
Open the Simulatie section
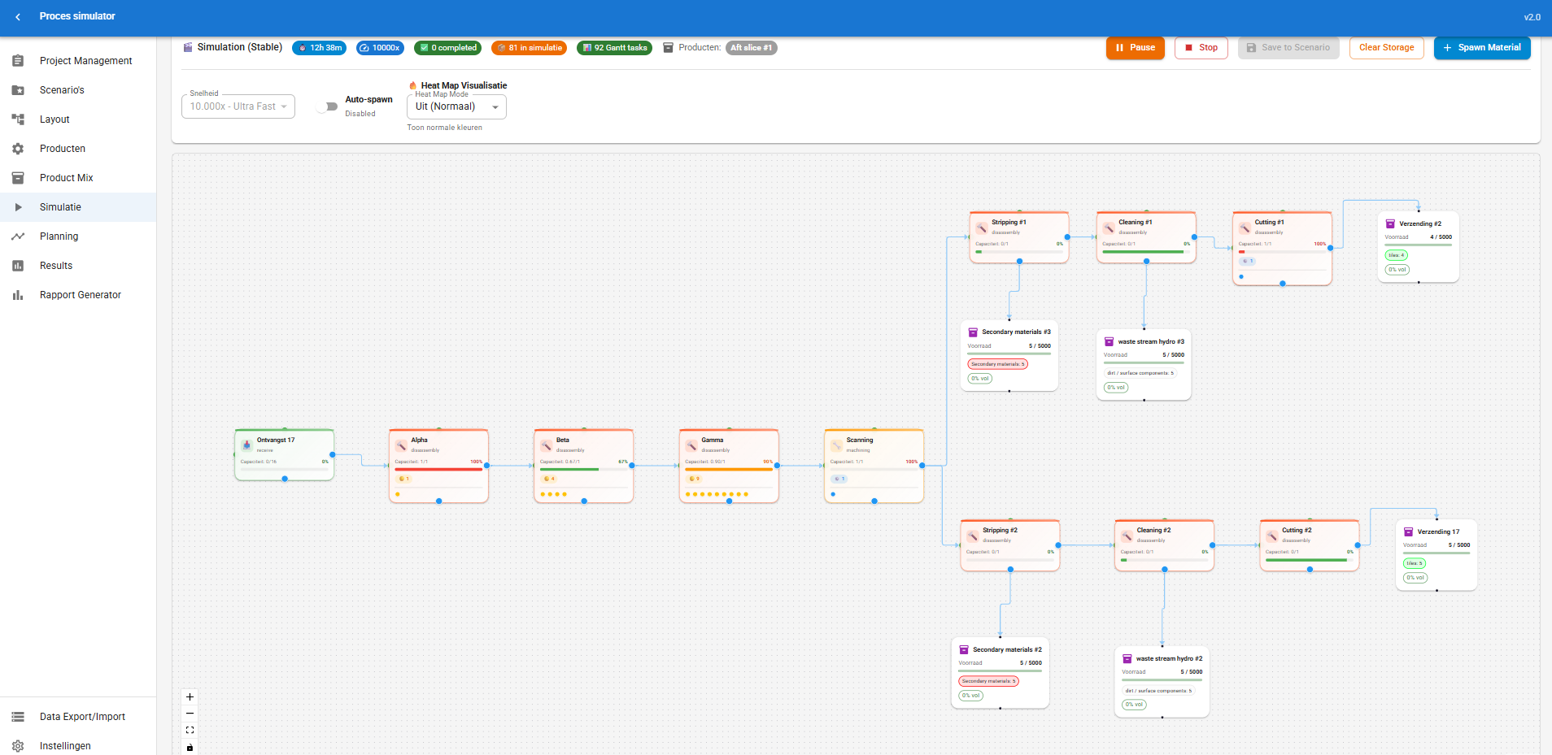(x=60, y=206)
